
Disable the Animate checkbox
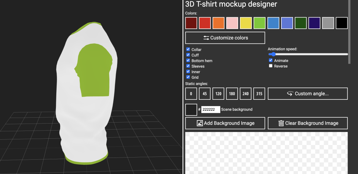coord(271,61)
